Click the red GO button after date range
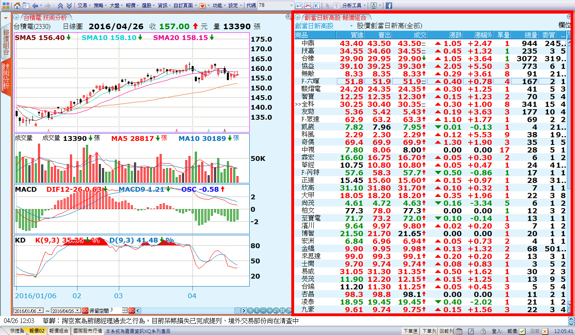The image size is (575, 335). 85,311
